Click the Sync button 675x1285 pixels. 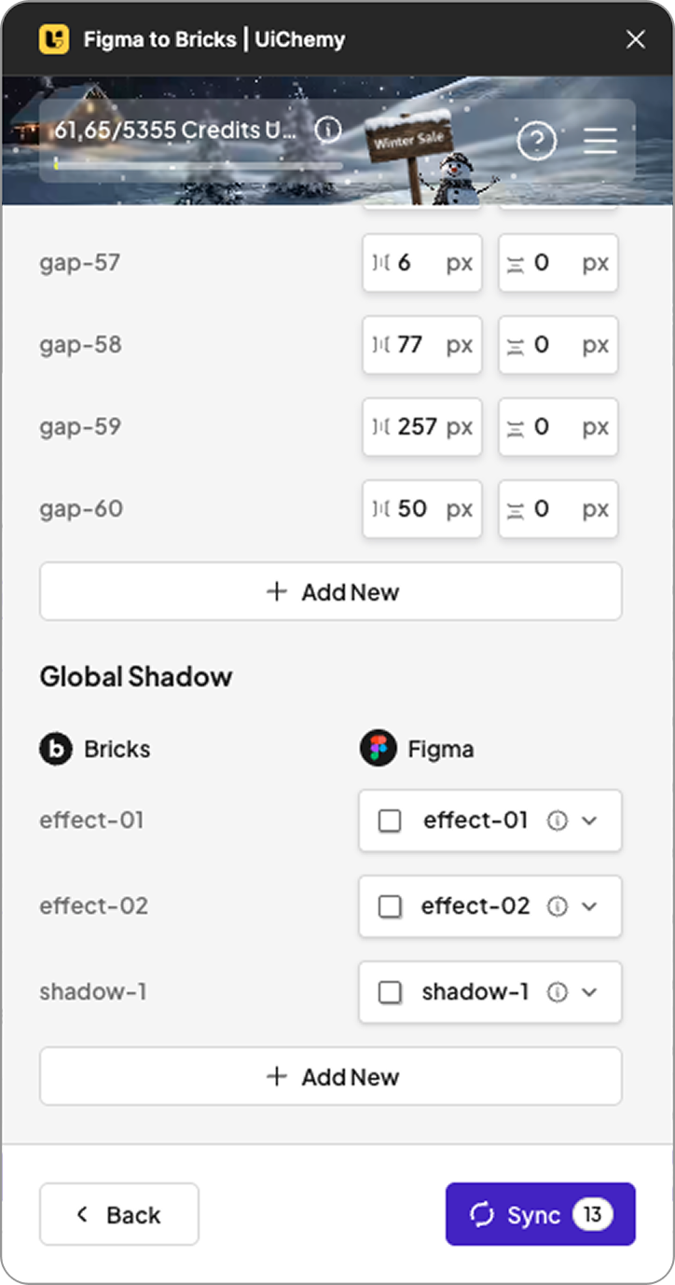click(x=541, y=1214)
